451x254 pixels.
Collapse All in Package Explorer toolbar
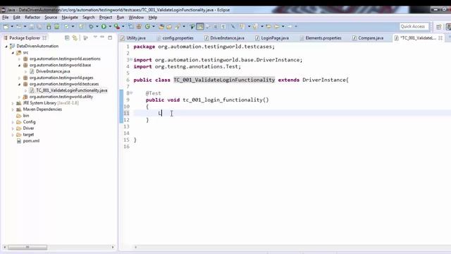pos(67,37)
